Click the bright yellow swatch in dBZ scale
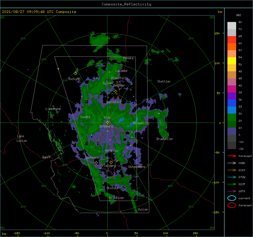 (232, 61)
